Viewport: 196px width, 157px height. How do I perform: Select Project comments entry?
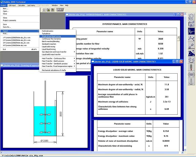pos(20,21)
